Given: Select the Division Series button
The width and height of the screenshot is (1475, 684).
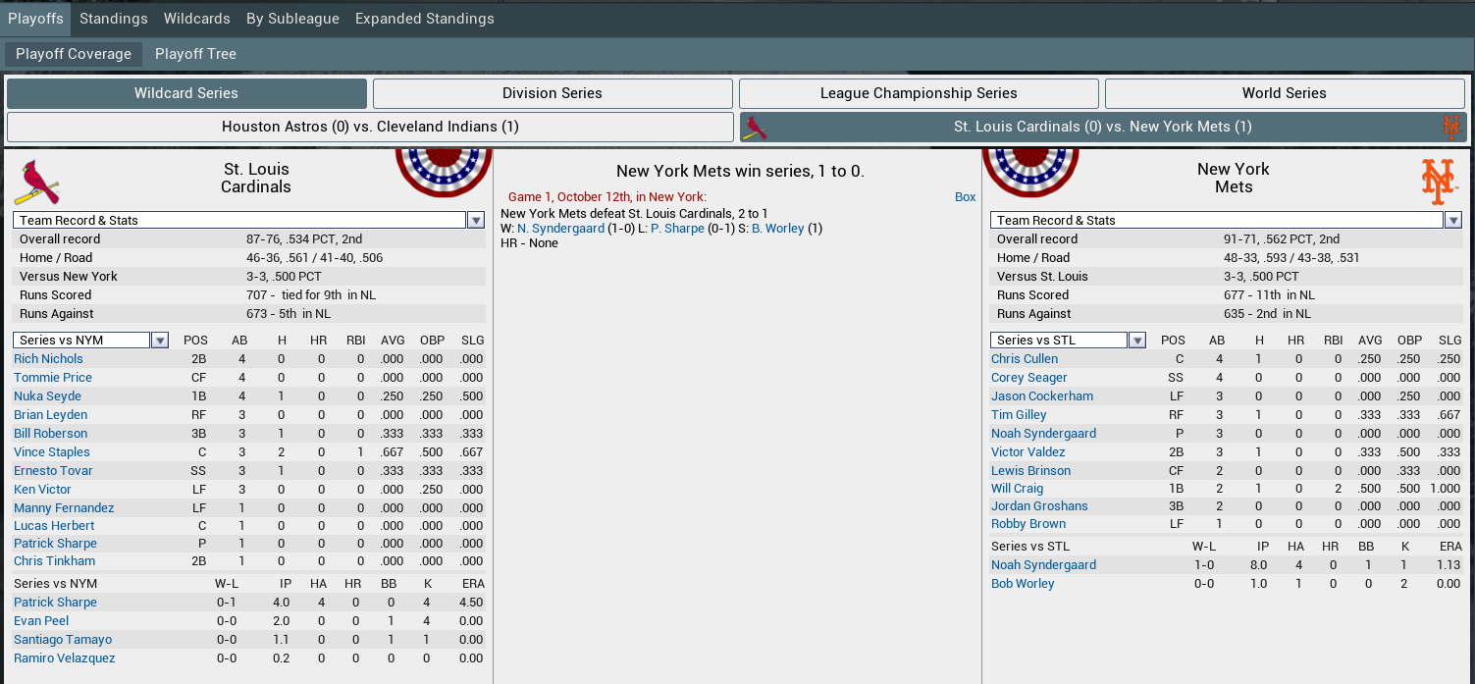Looking at the screenshot, I should [553, 93].
